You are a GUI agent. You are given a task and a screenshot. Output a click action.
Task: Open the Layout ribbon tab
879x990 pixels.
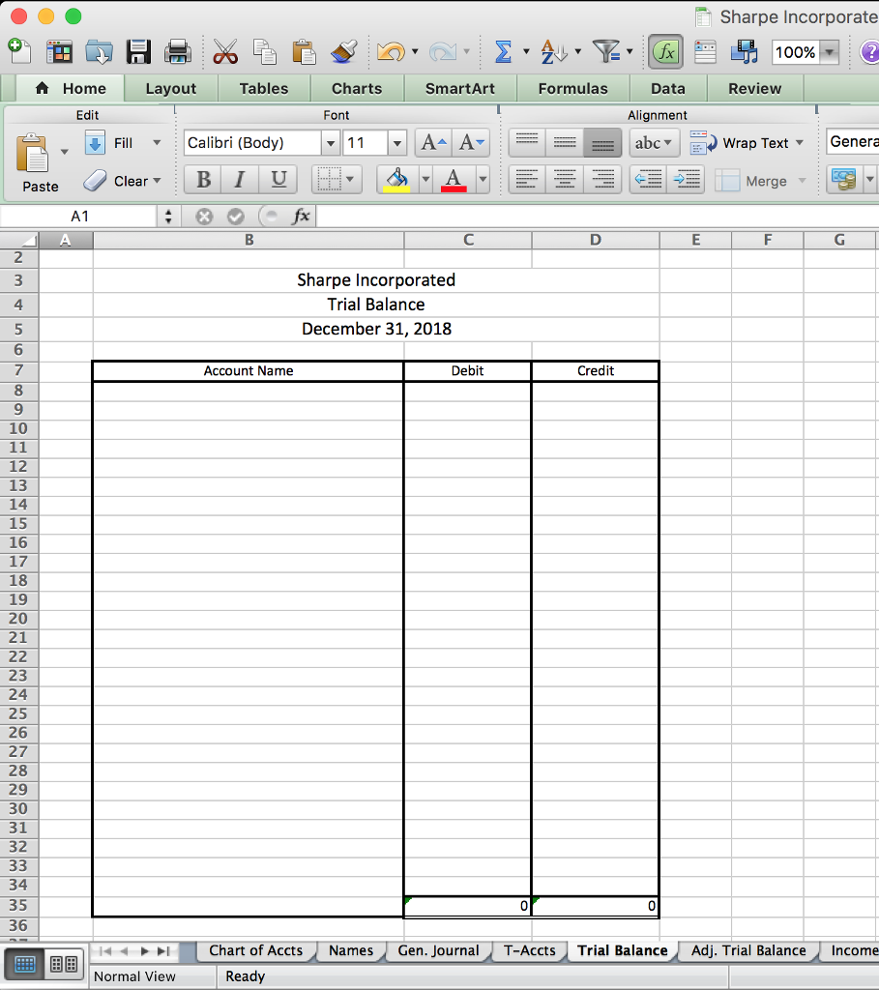click(x=170, y=88)
